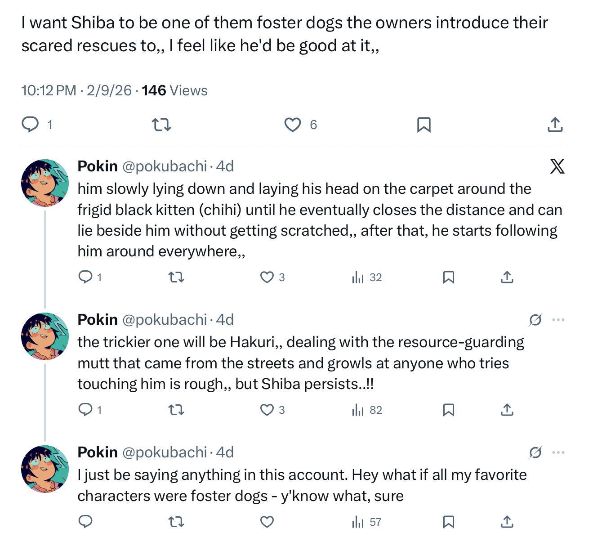
Task: Click the X logo icon
Action: [x=557, y=166]
